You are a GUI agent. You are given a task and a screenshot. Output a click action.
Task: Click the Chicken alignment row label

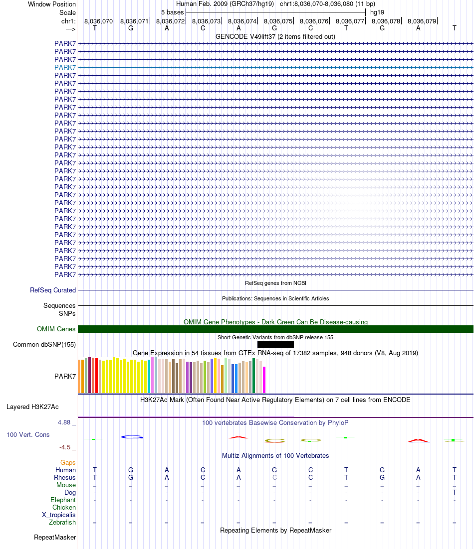click(64, 507)
